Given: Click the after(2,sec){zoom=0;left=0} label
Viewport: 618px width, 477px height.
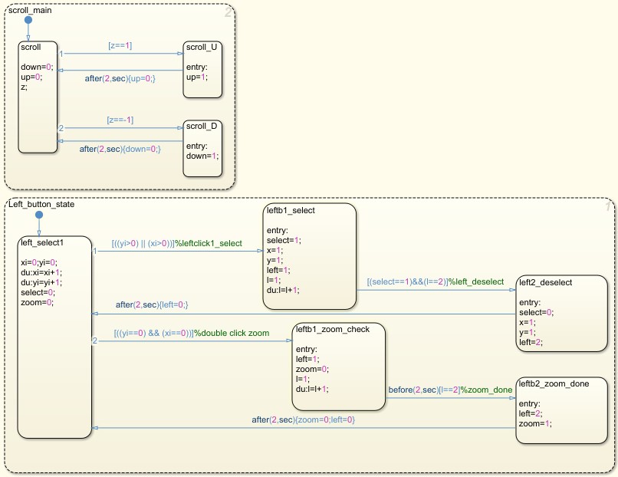Looking at the screenshot, I should (x=304, y=419).
